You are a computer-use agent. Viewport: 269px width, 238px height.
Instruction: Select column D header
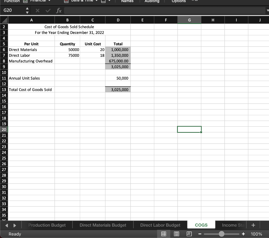[118, 20]
